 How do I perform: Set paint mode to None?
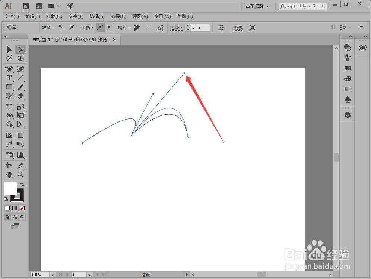coord(22,208)
